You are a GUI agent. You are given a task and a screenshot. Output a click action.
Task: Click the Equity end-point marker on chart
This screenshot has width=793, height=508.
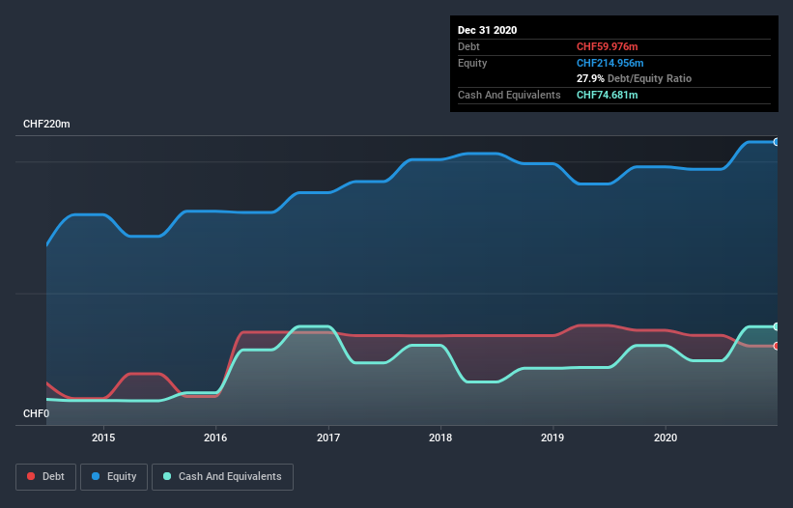(777, 142)
